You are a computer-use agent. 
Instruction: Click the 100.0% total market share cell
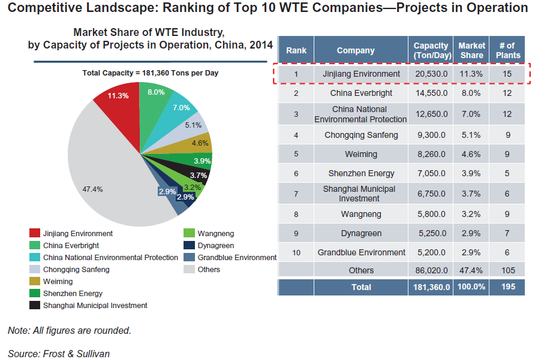point(471,287)
